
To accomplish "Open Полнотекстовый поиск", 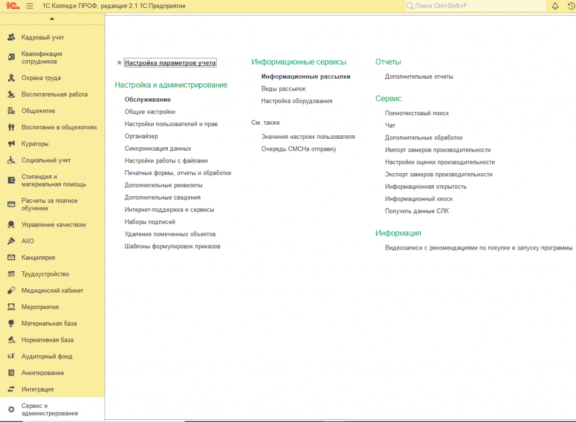I will pyautogui.click(x=417, y=114).
